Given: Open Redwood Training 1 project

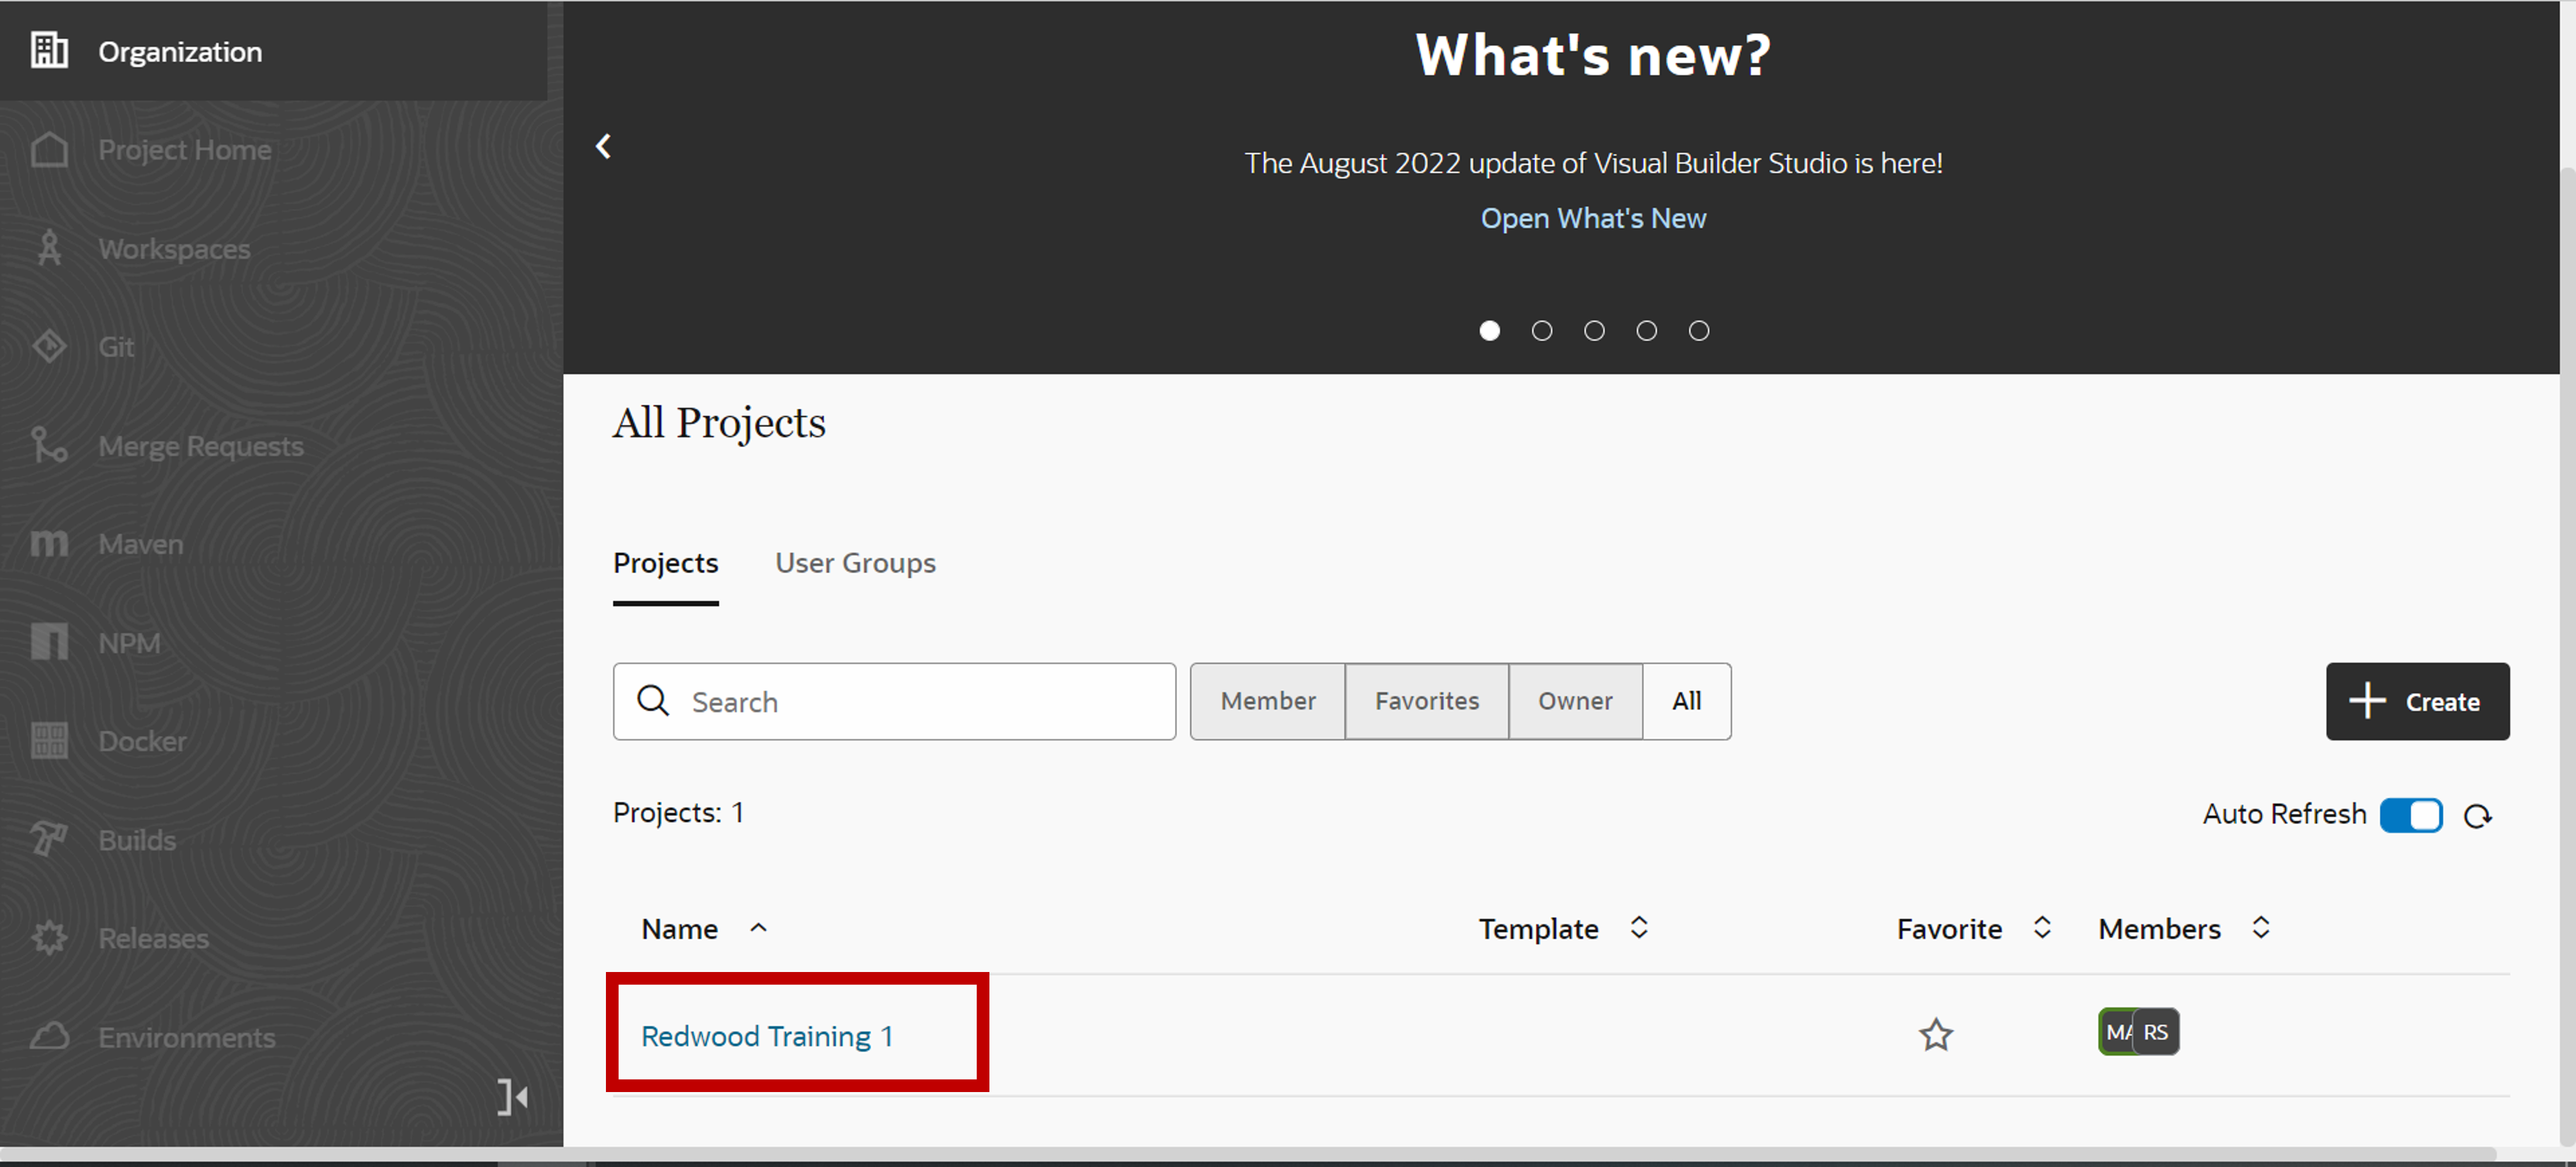Looking at the screenshot, I should pyautogui.click(x=767, y=1036).
